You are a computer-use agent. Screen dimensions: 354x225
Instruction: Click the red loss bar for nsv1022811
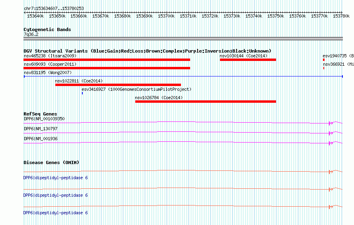point(118,85)
